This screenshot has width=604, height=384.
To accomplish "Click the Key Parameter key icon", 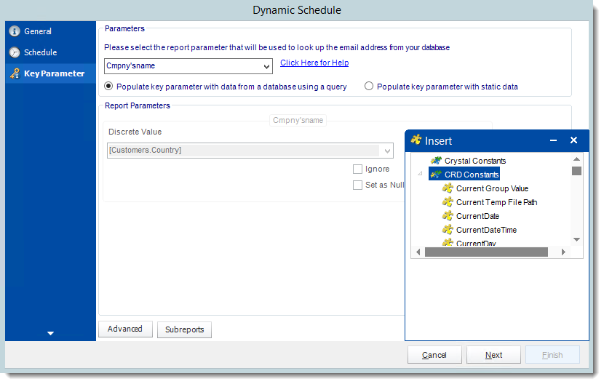I will point(15,73).
